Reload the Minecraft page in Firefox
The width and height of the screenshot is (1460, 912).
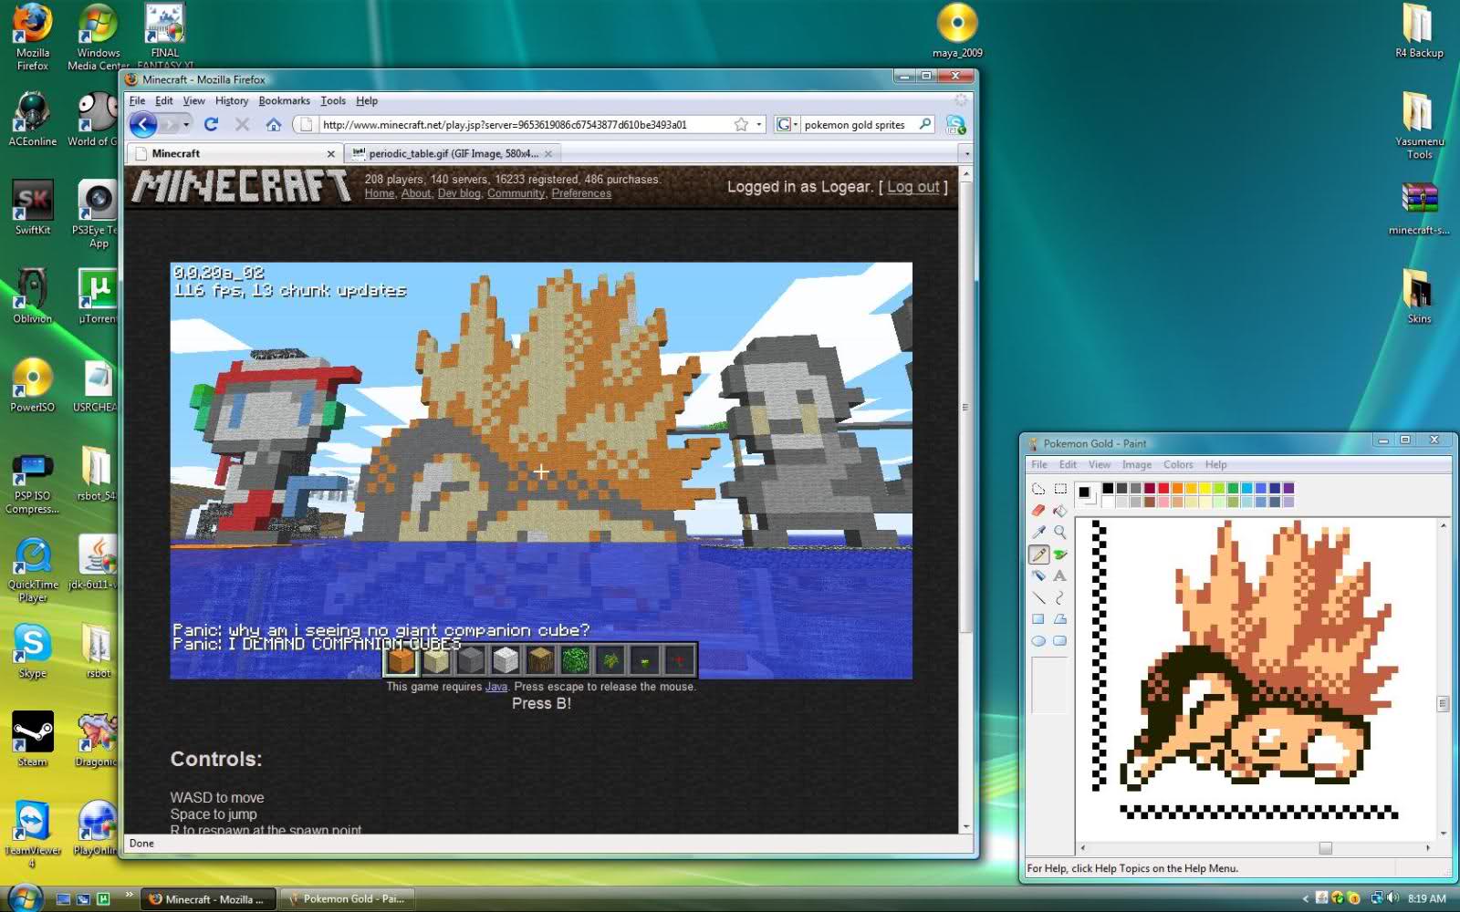[211, 124]
